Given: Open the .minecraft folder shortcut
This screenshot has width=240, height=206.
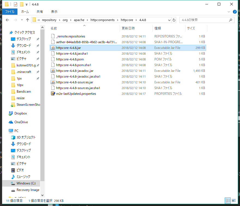Looking at the screenshot, I should tap(24, 72).
